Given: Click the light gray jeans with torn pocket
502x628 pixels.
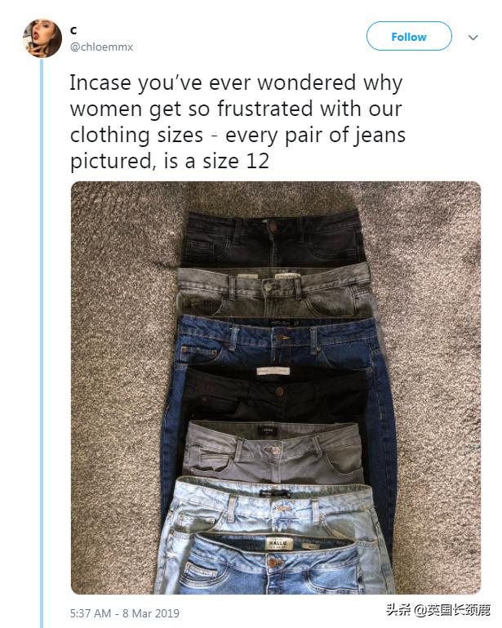Looking at the screenshot, I should pos(273,452).
